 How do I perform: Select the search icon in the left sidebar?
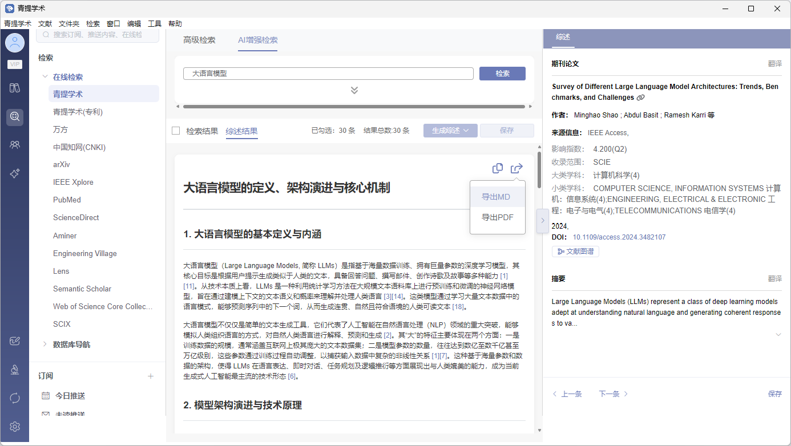tap(15, 117)
